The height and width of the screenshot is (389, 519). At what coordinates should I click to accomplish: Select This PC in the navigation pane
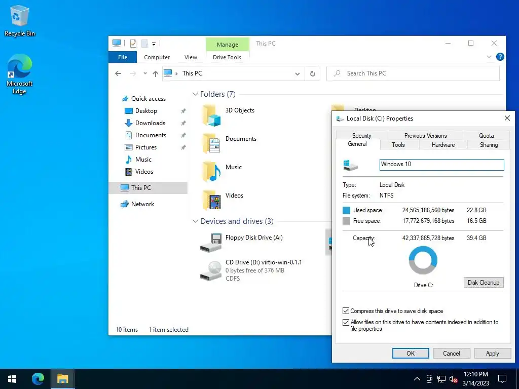(x=148, y=188)
